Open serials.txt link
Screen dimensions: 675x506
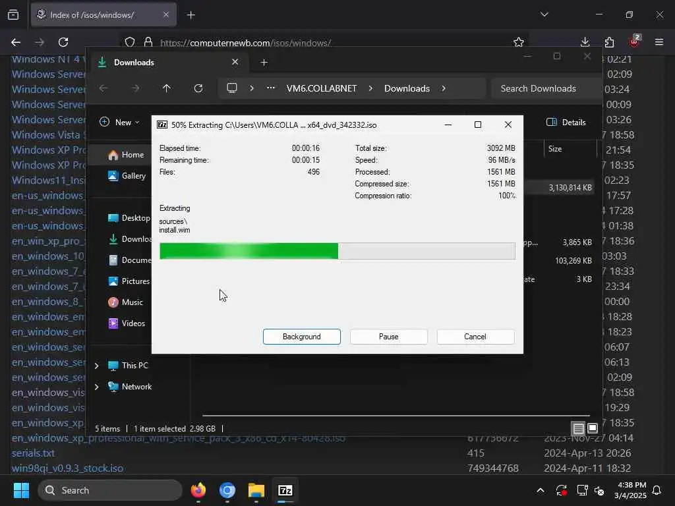point(33,453)
